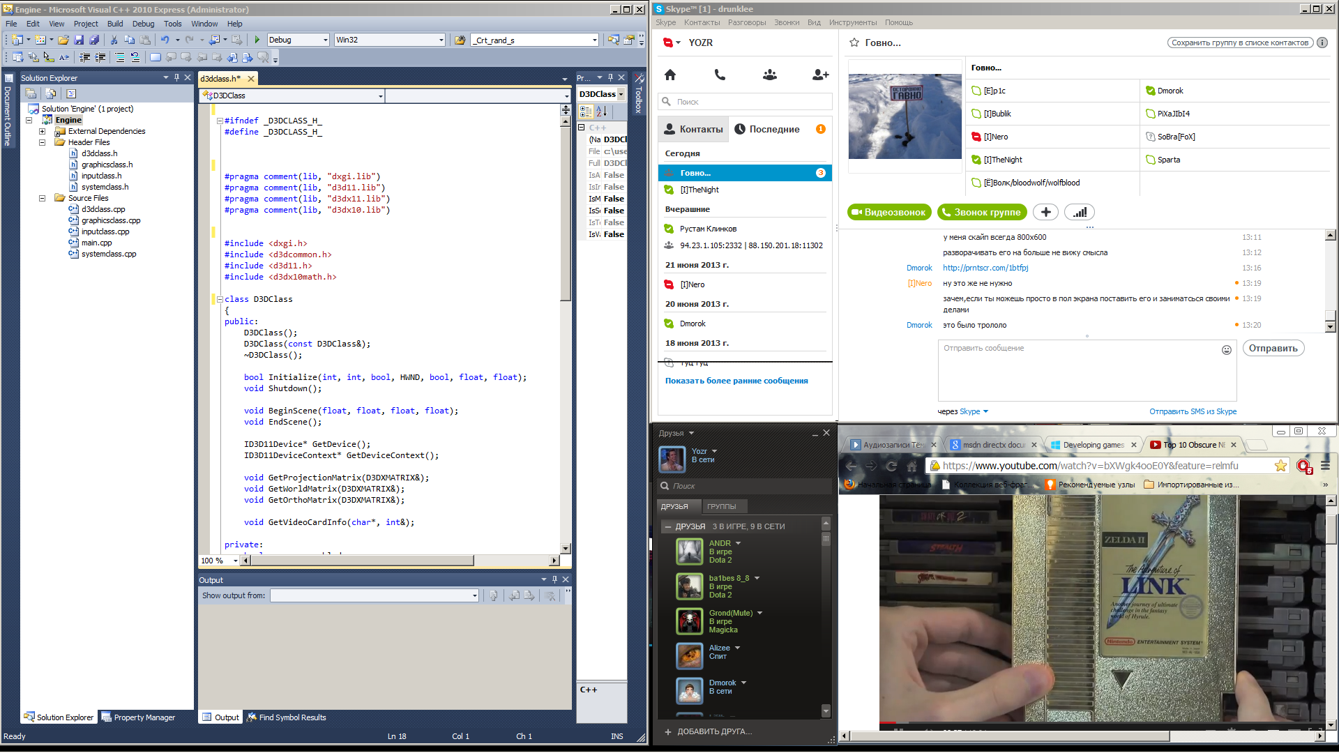This screenshot has width=1339, height=753.
Task: Switch to the Последние tab in Skype
Action: [774, 129]
